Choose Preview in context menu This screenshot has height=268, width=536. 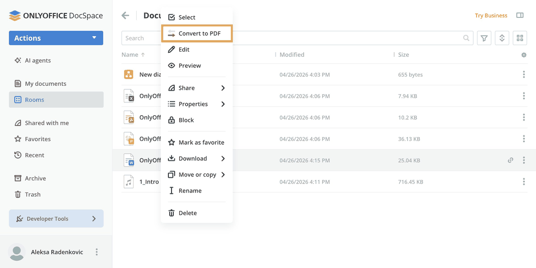[197, 66]
